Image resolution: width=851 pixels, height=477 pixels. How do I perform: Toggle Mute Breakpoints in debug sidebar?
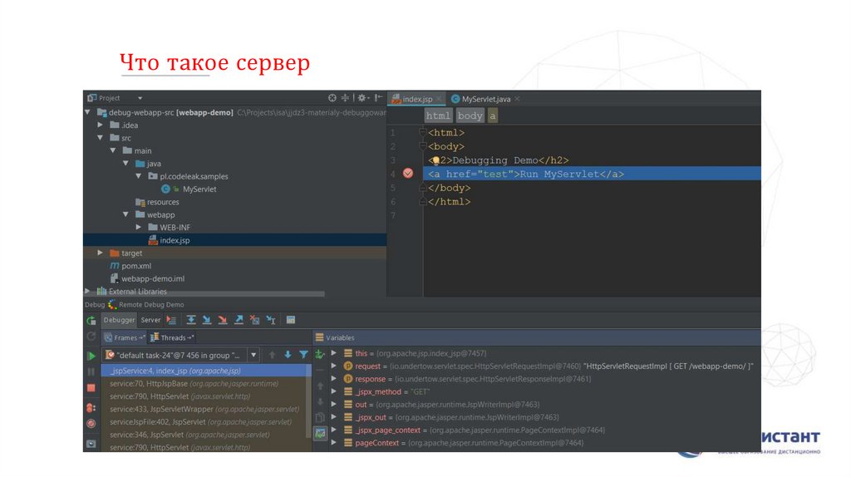tap(91, 424)
